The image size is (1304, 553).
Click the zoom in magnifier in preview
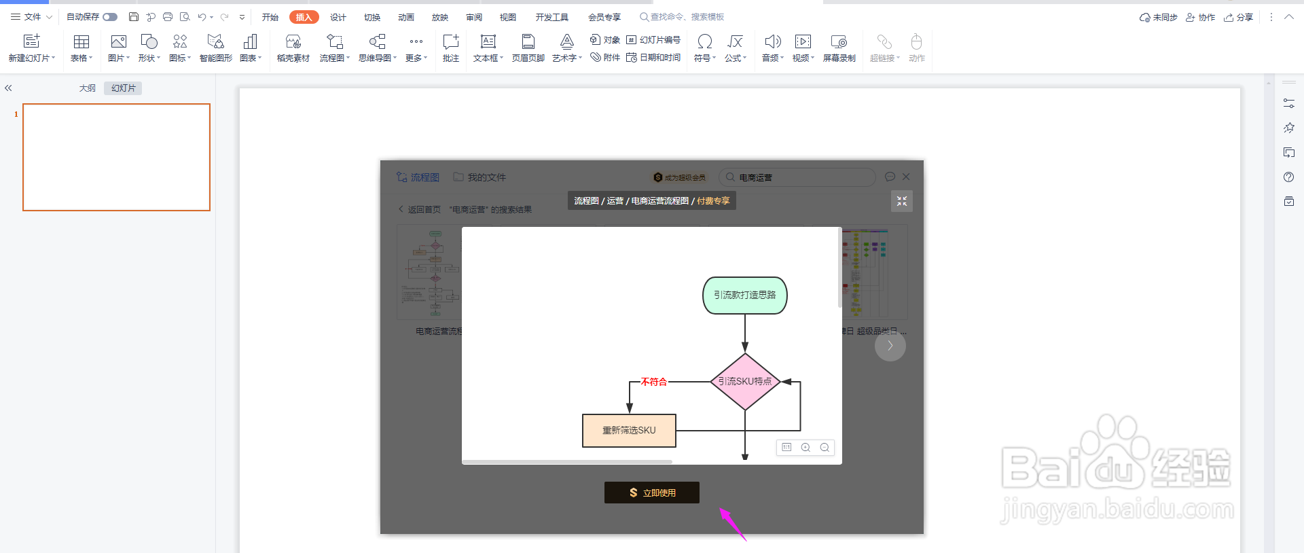(805, 448)
